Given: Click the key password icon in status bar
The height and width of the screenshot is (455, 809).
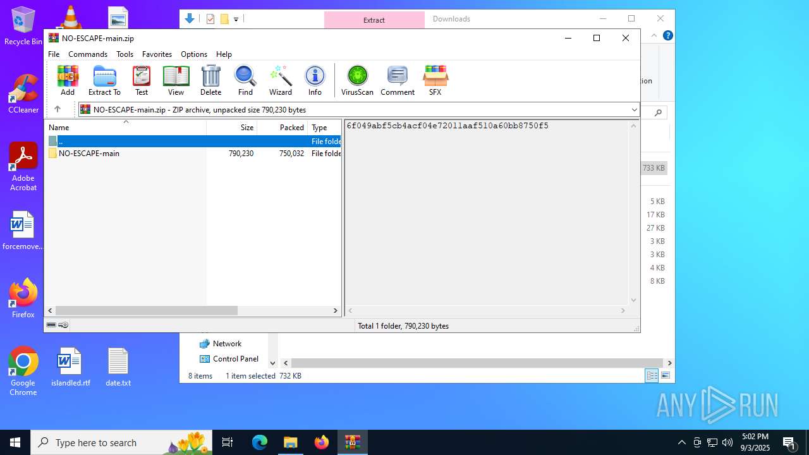Looking at the screenshot, I should click(x=63, y=325).
